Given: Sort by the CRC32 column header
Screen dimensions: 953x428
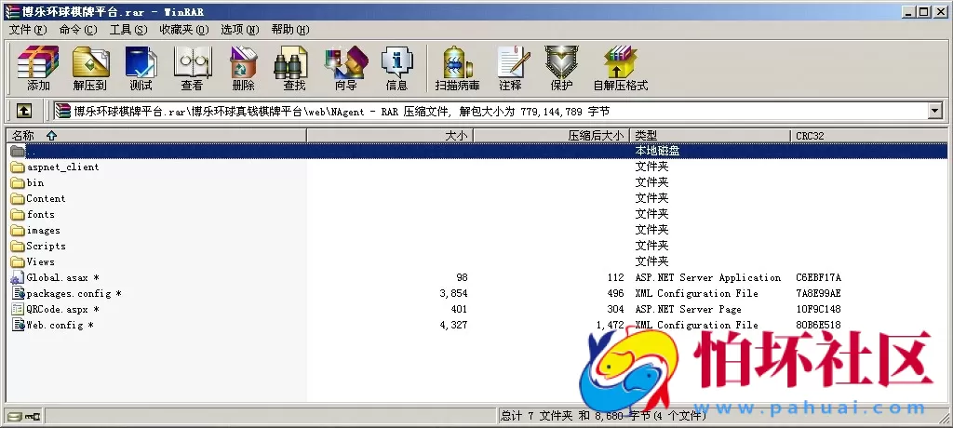Looking at the screenshot, I should point(868,136).
